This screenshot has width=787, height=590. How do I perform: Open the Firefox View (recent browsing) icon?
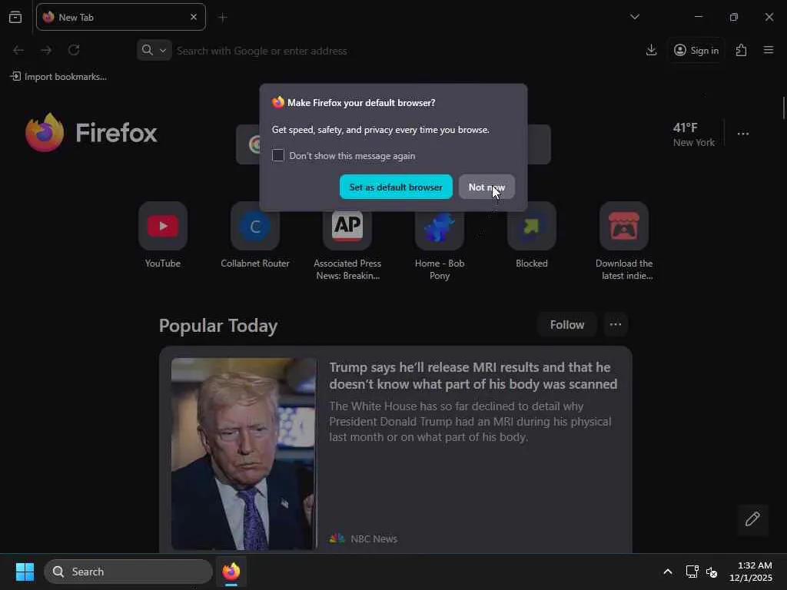(x=15, y=17)
